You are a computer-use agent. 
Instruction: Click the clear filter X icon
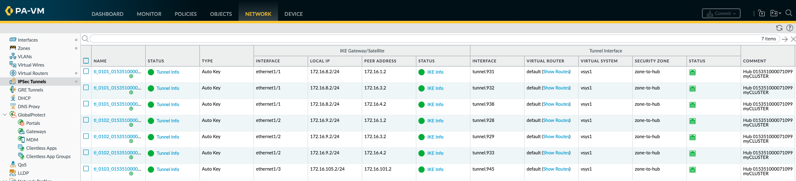point(793,39)
